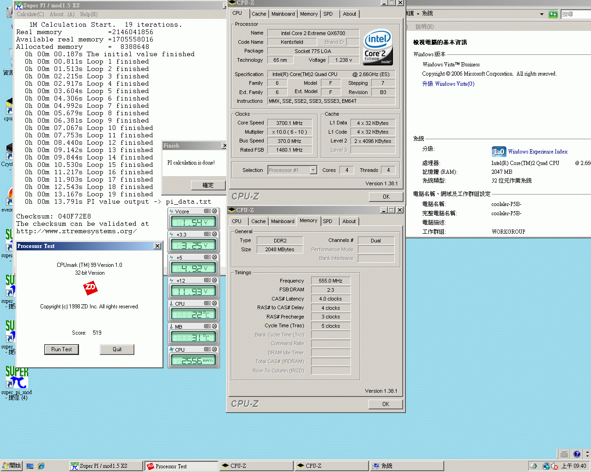Click the fan icon on the CPU RPM gadget
591x472 pixels.
172,349
